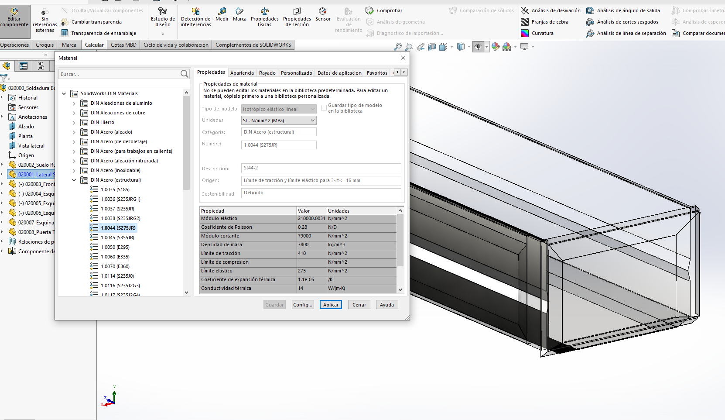This screenshot has height=420, width=725.
Task: Check Guardar tipo de modelo en la biblioteca
Action: (x=324, y=107)
